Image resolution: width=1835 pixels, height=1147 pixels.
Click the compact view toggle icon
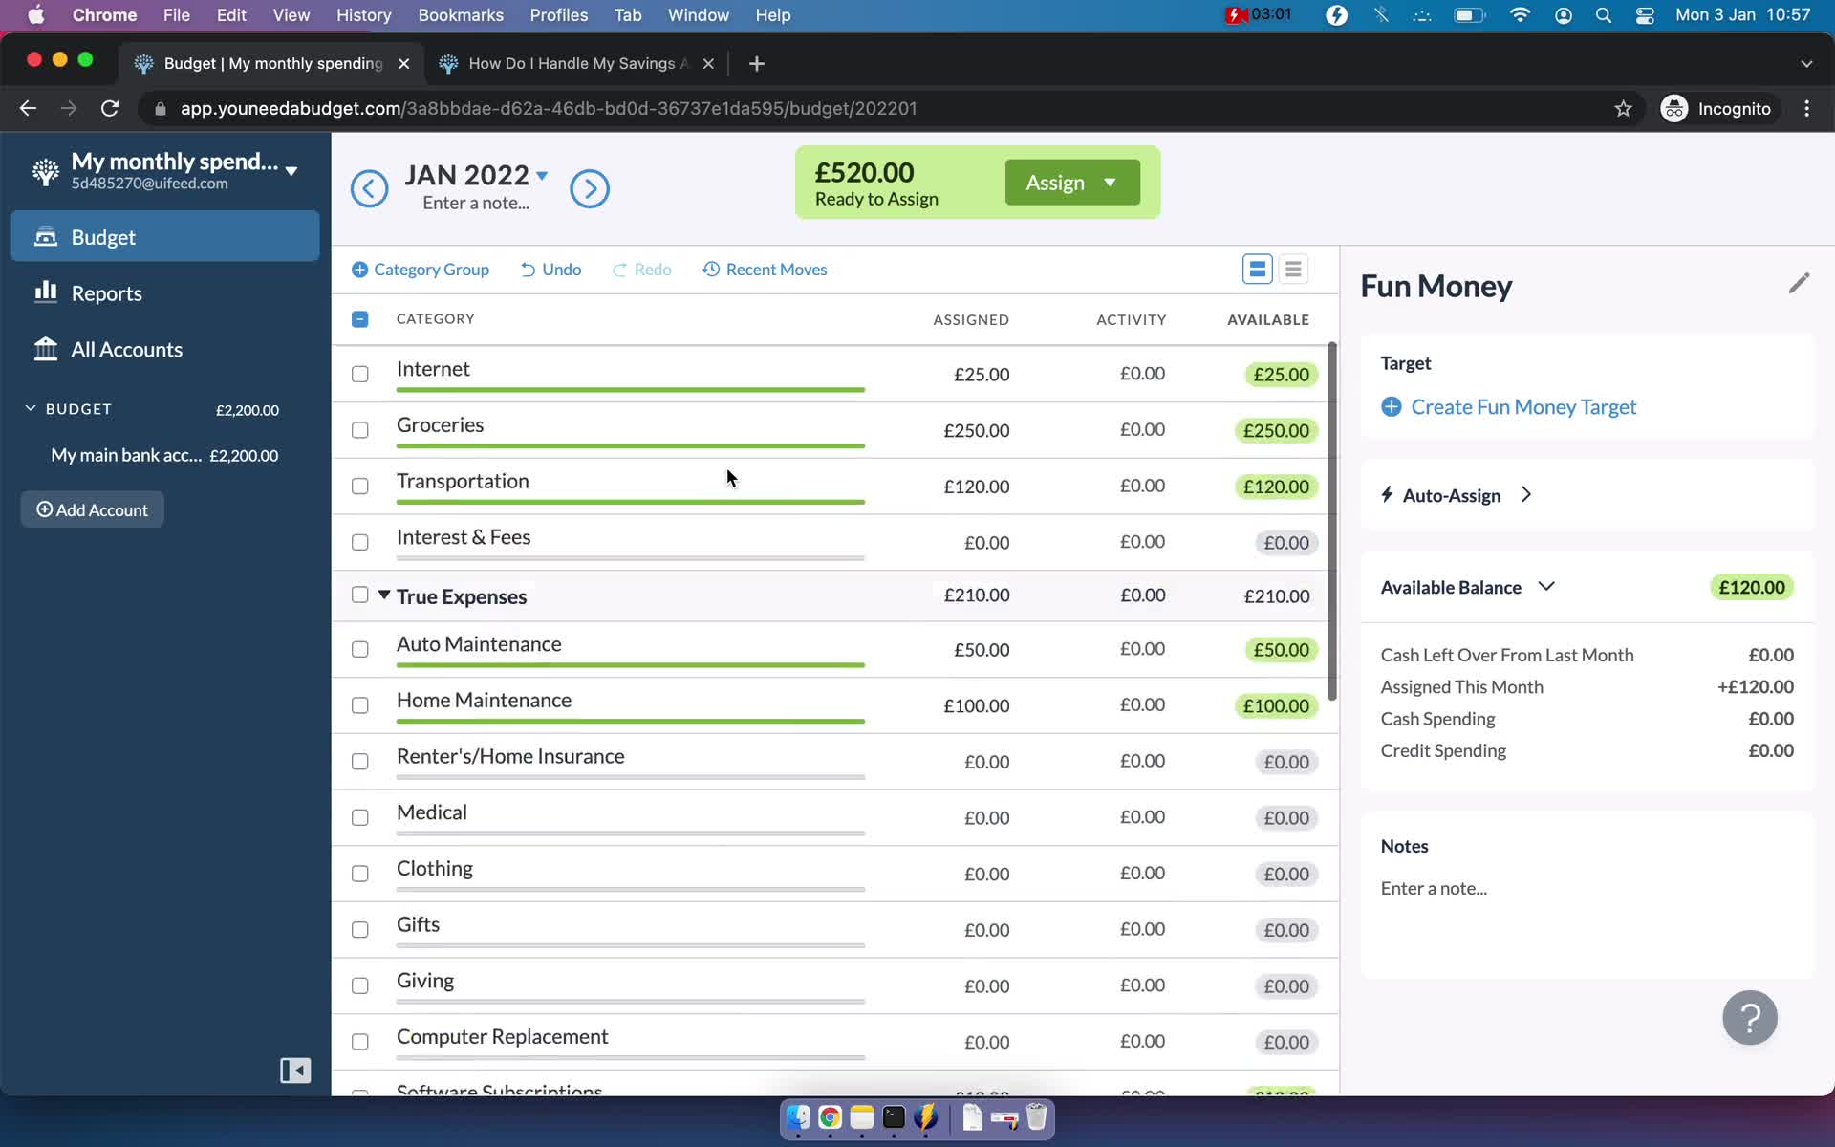tap(1292, 270)
